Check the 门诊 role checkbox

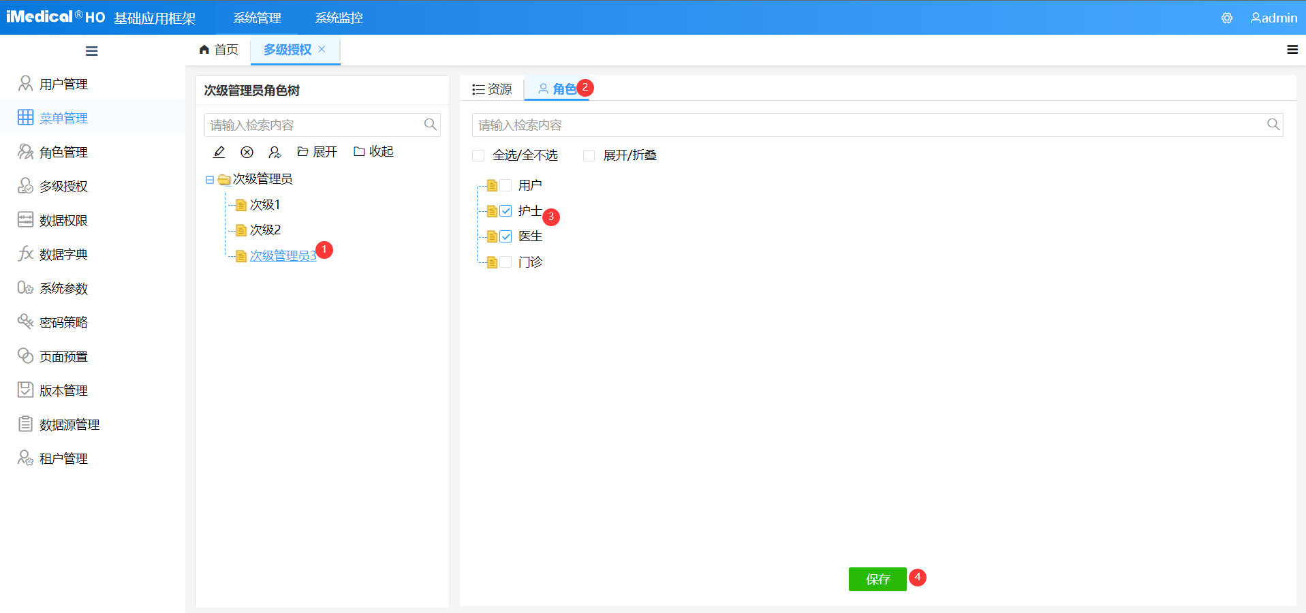pos(506,262)
